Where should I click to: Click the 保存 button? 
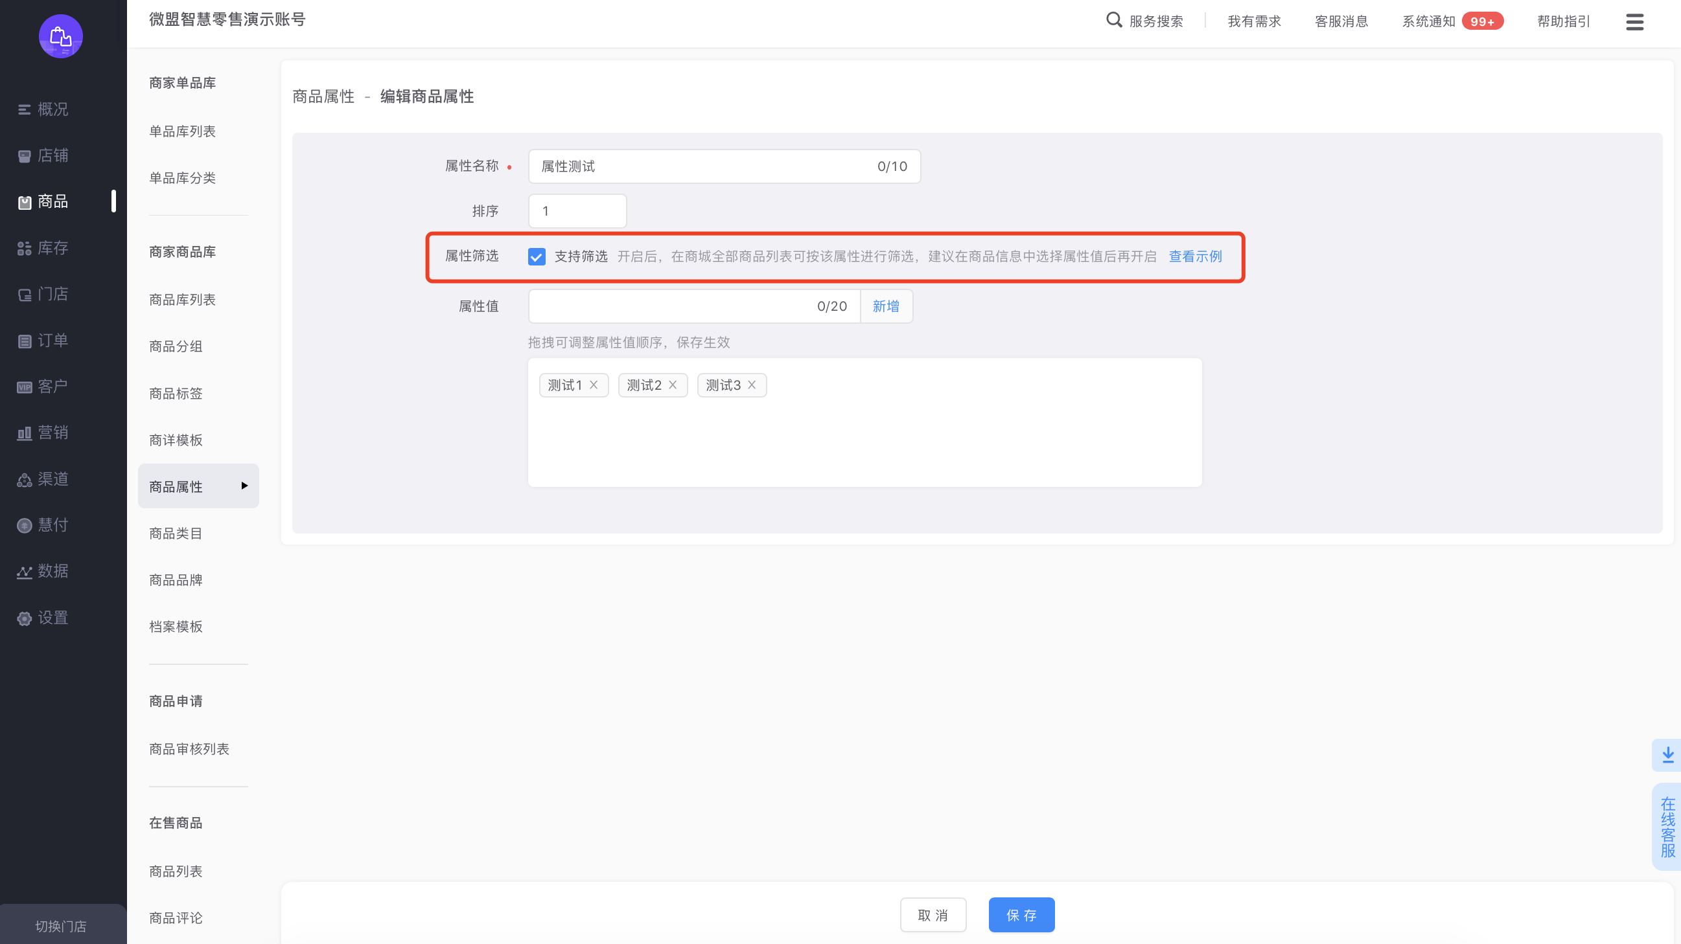click(x=1021, y=915)
